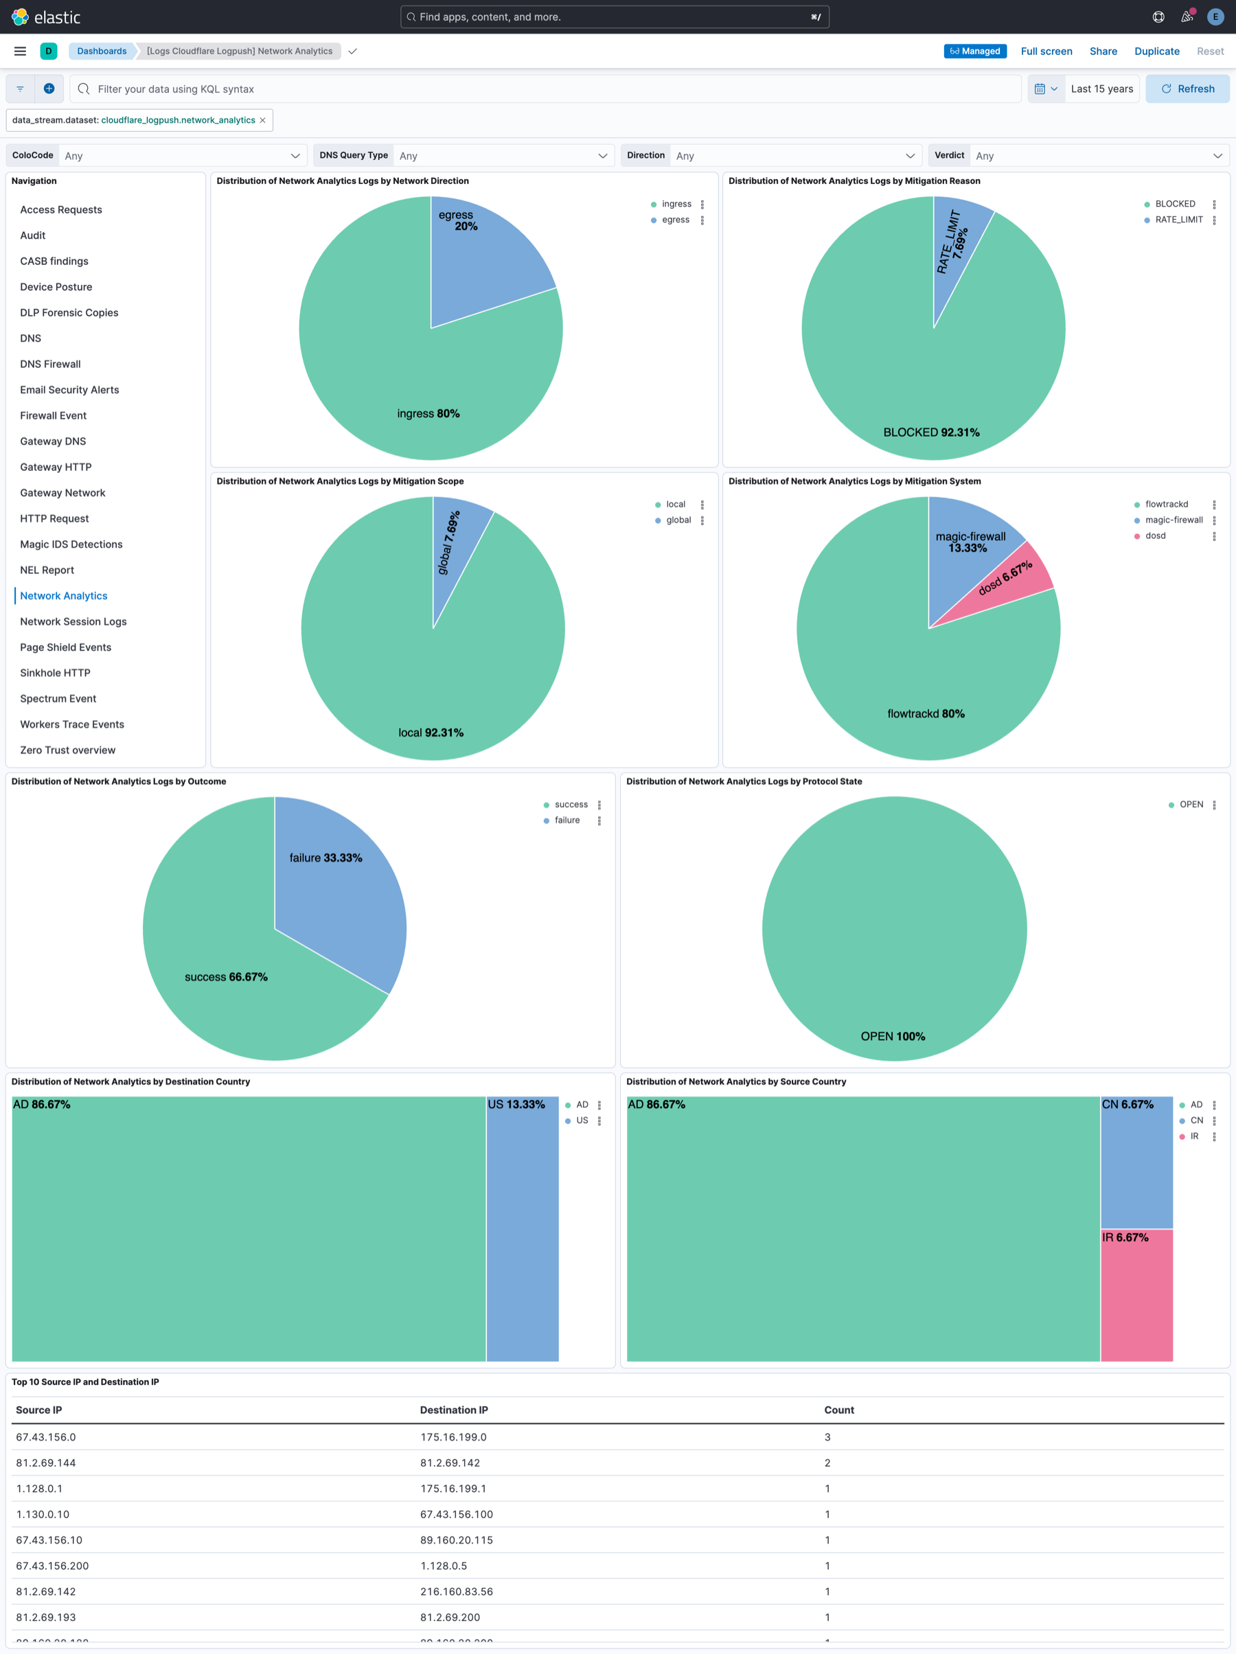
Task: Open options for IR source legend item
Action: pyautogui.click(x=1214, y=1136)
